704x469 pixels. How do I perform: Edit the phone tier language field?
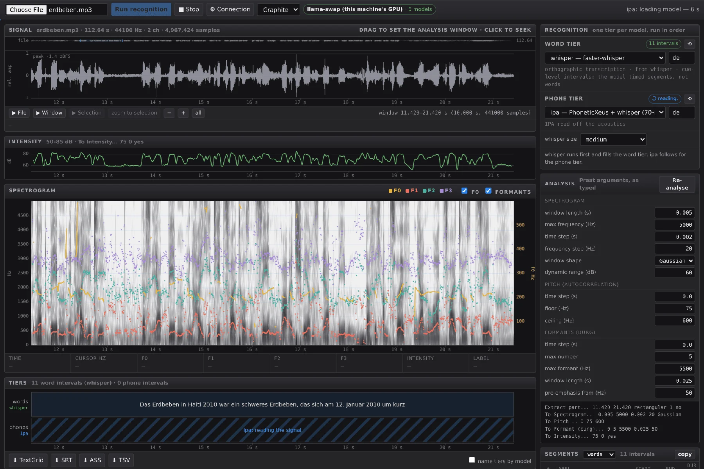[682, 113]
